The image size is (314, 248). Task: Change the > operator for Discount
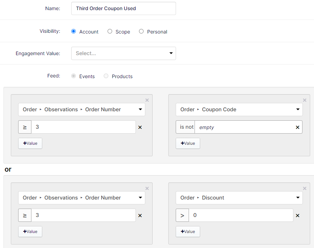coord(182,215)
